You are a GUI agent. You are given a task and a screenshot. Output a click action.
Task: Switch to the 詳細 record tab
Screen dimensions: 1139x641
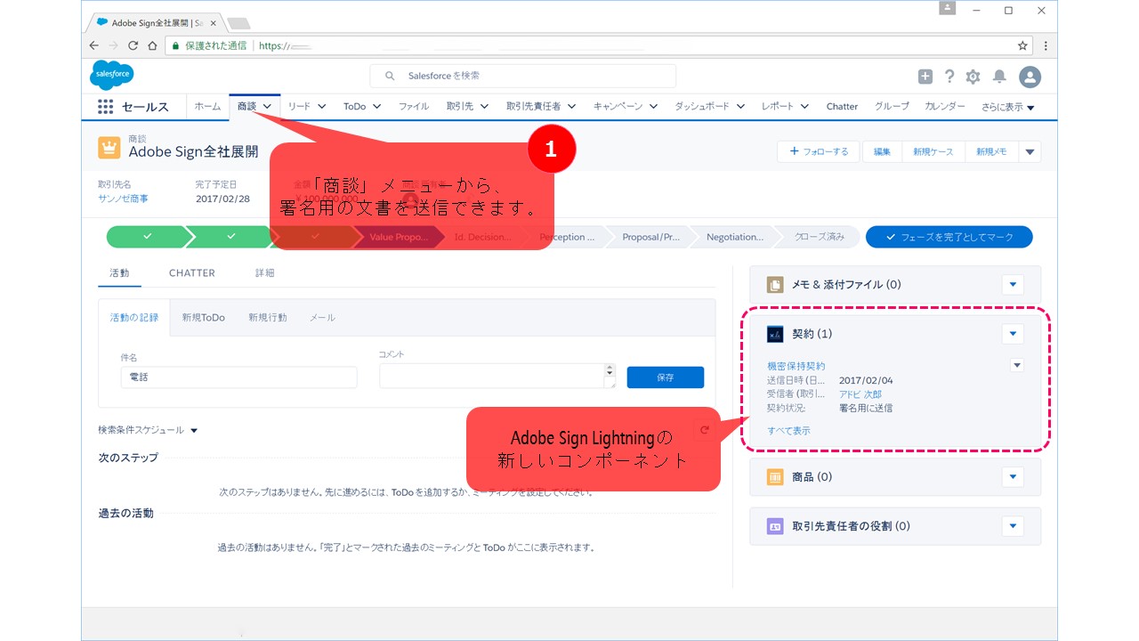[264, 273]
